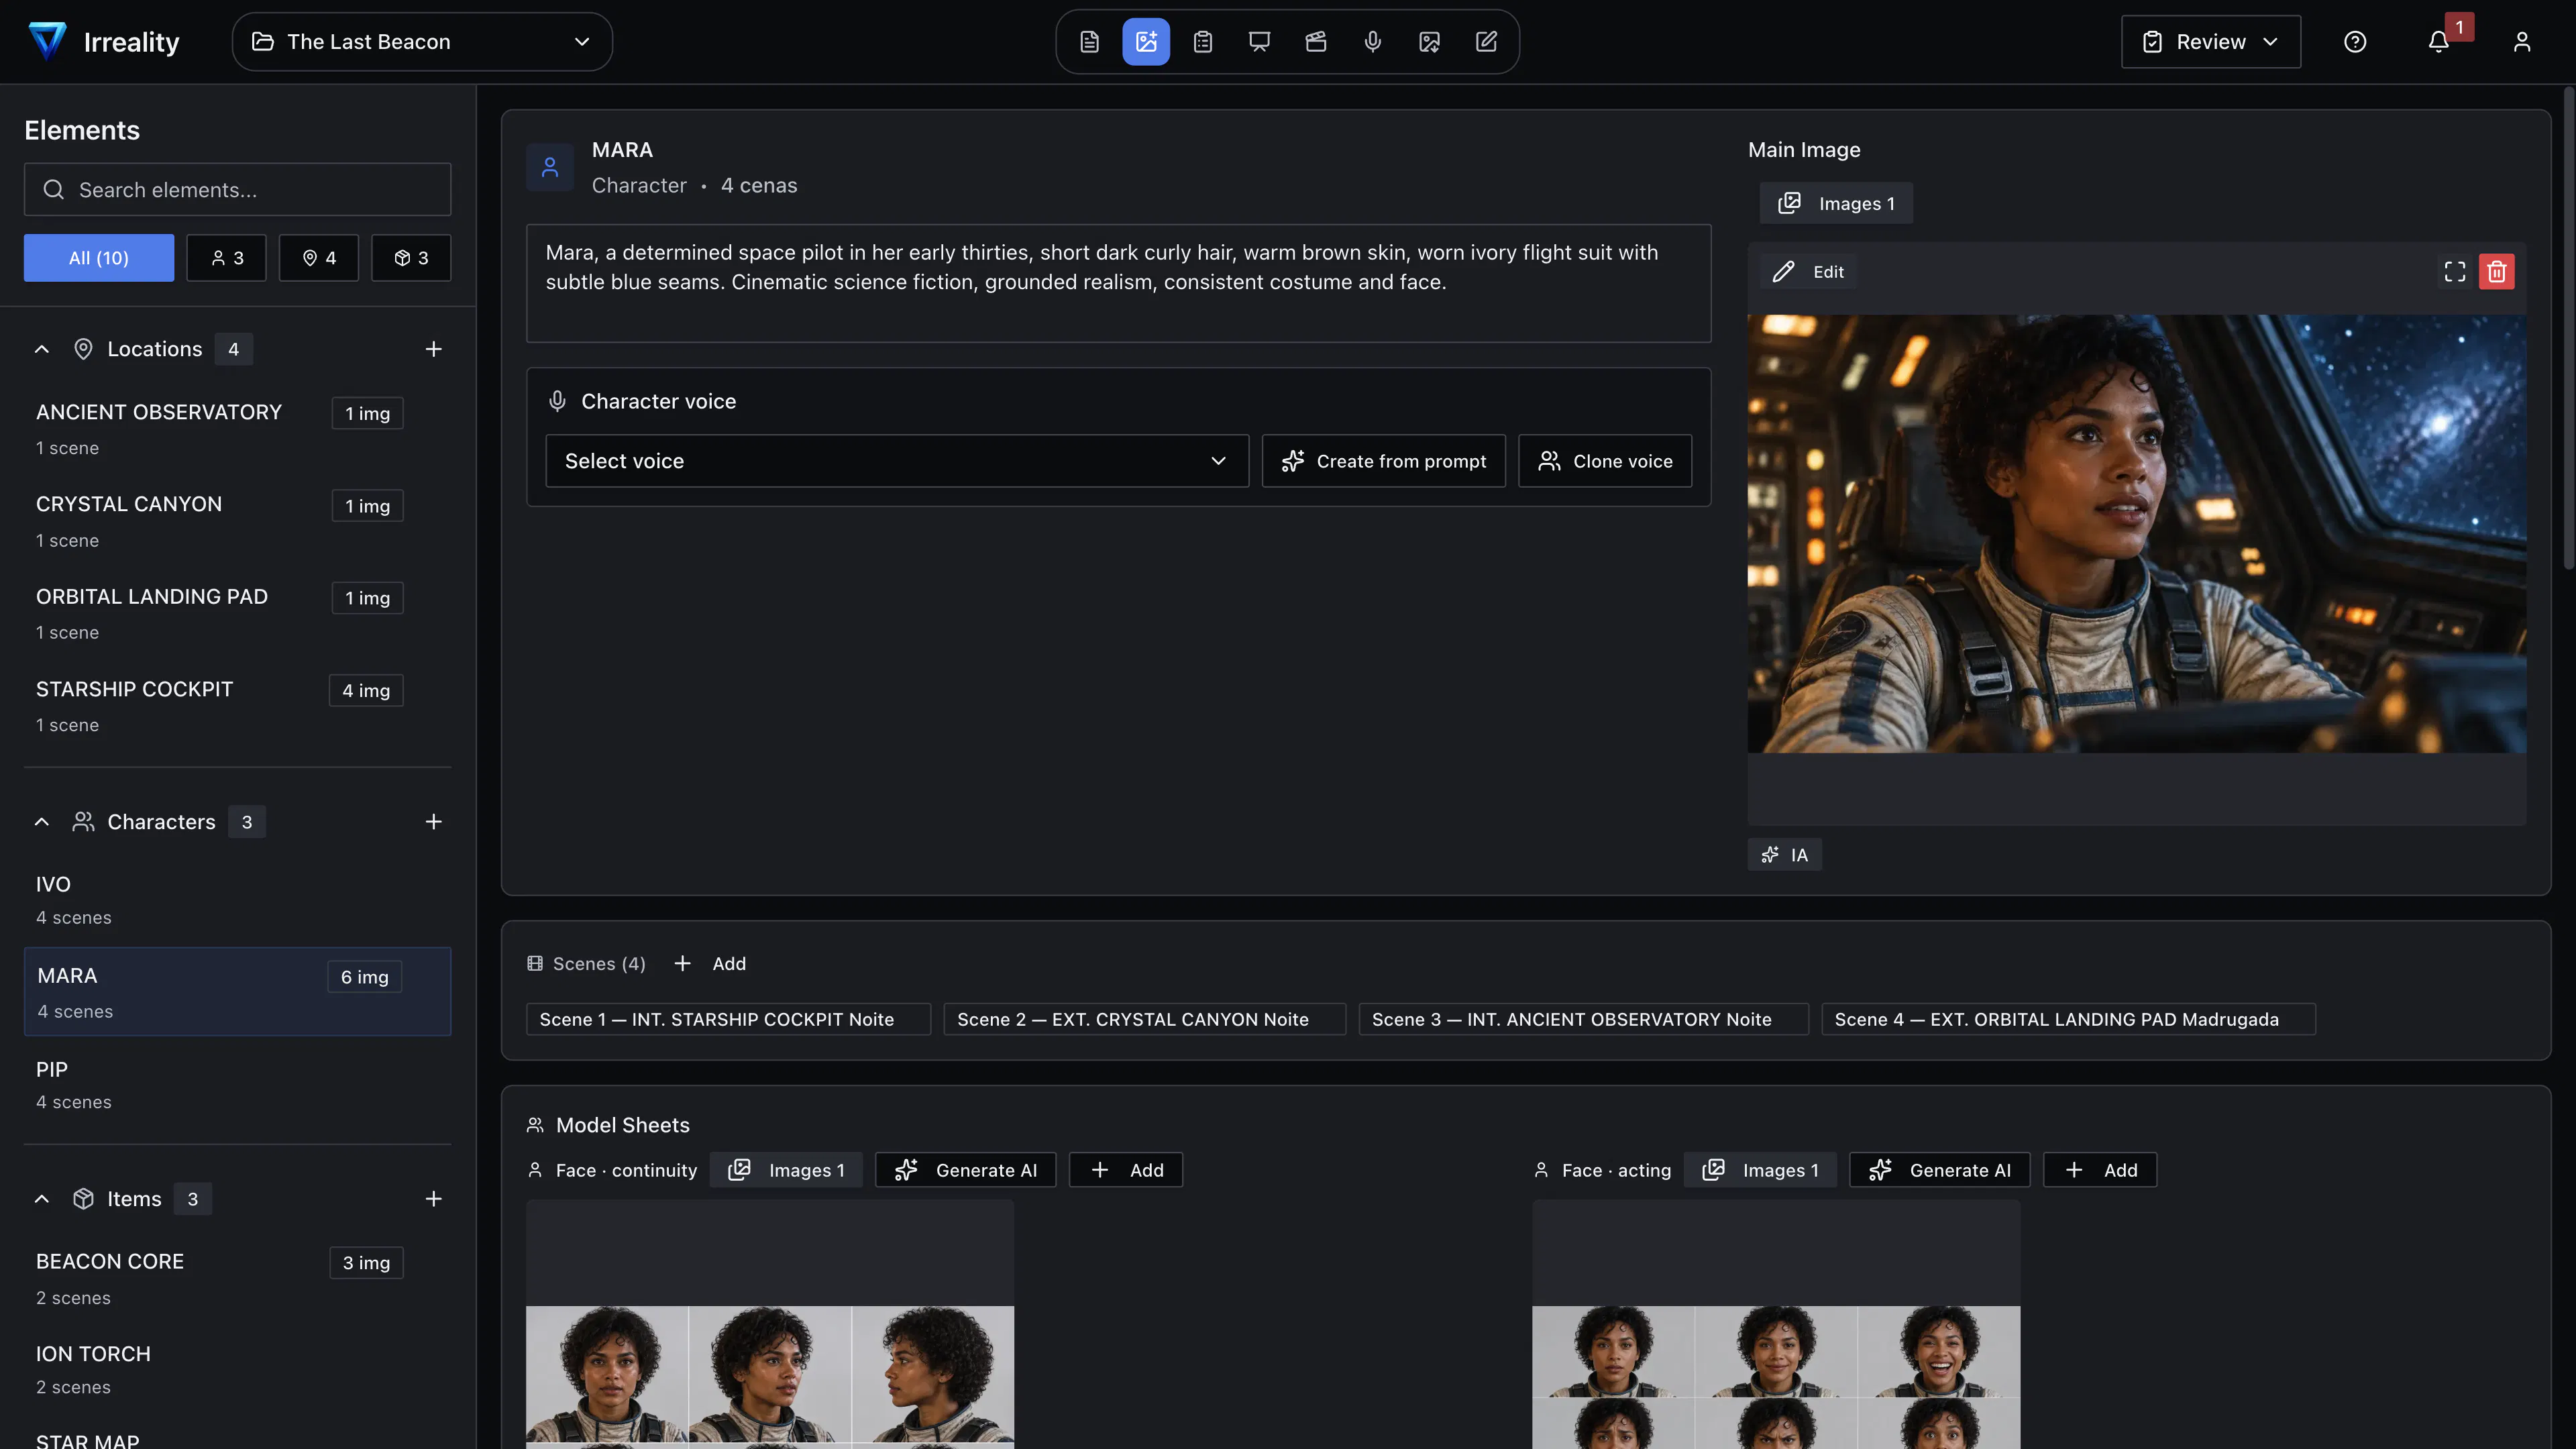The height and width of the screenshot is (1449, 2576).
Task: Filter elements by characters (3)
Action: coord(227,258)
